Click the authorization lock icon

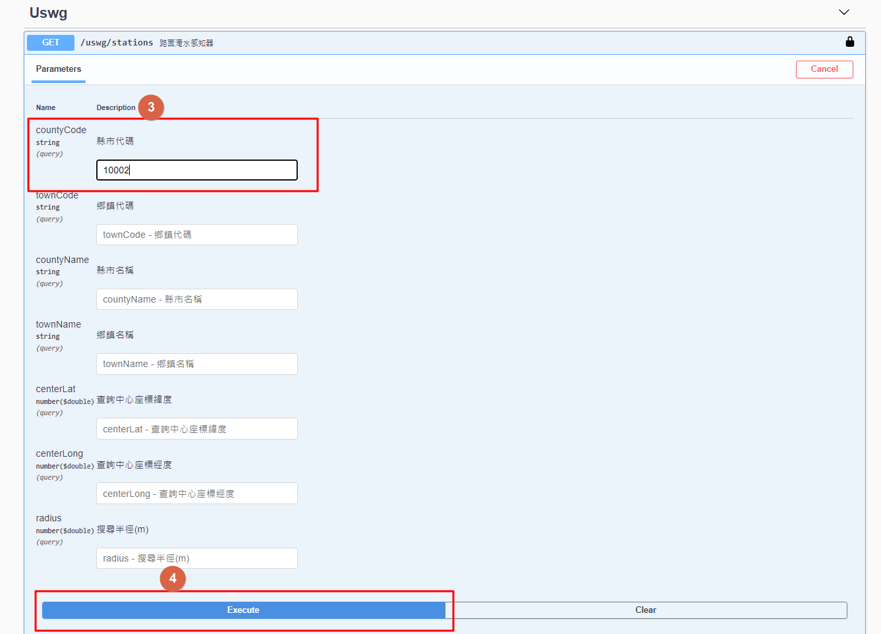point(849,42)
